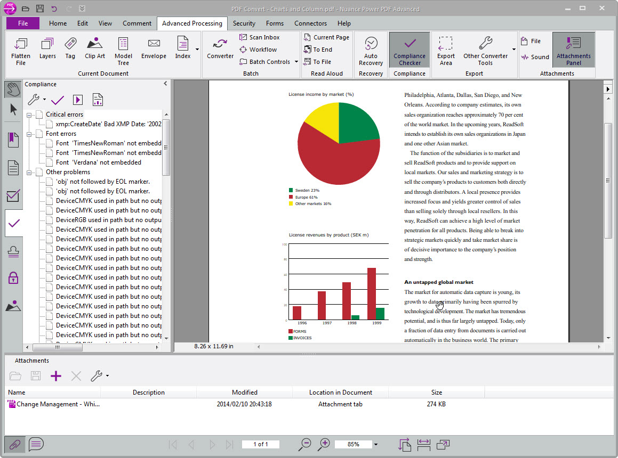Click the Current Page button
618x458 pixels.
[x=326, y=37]
